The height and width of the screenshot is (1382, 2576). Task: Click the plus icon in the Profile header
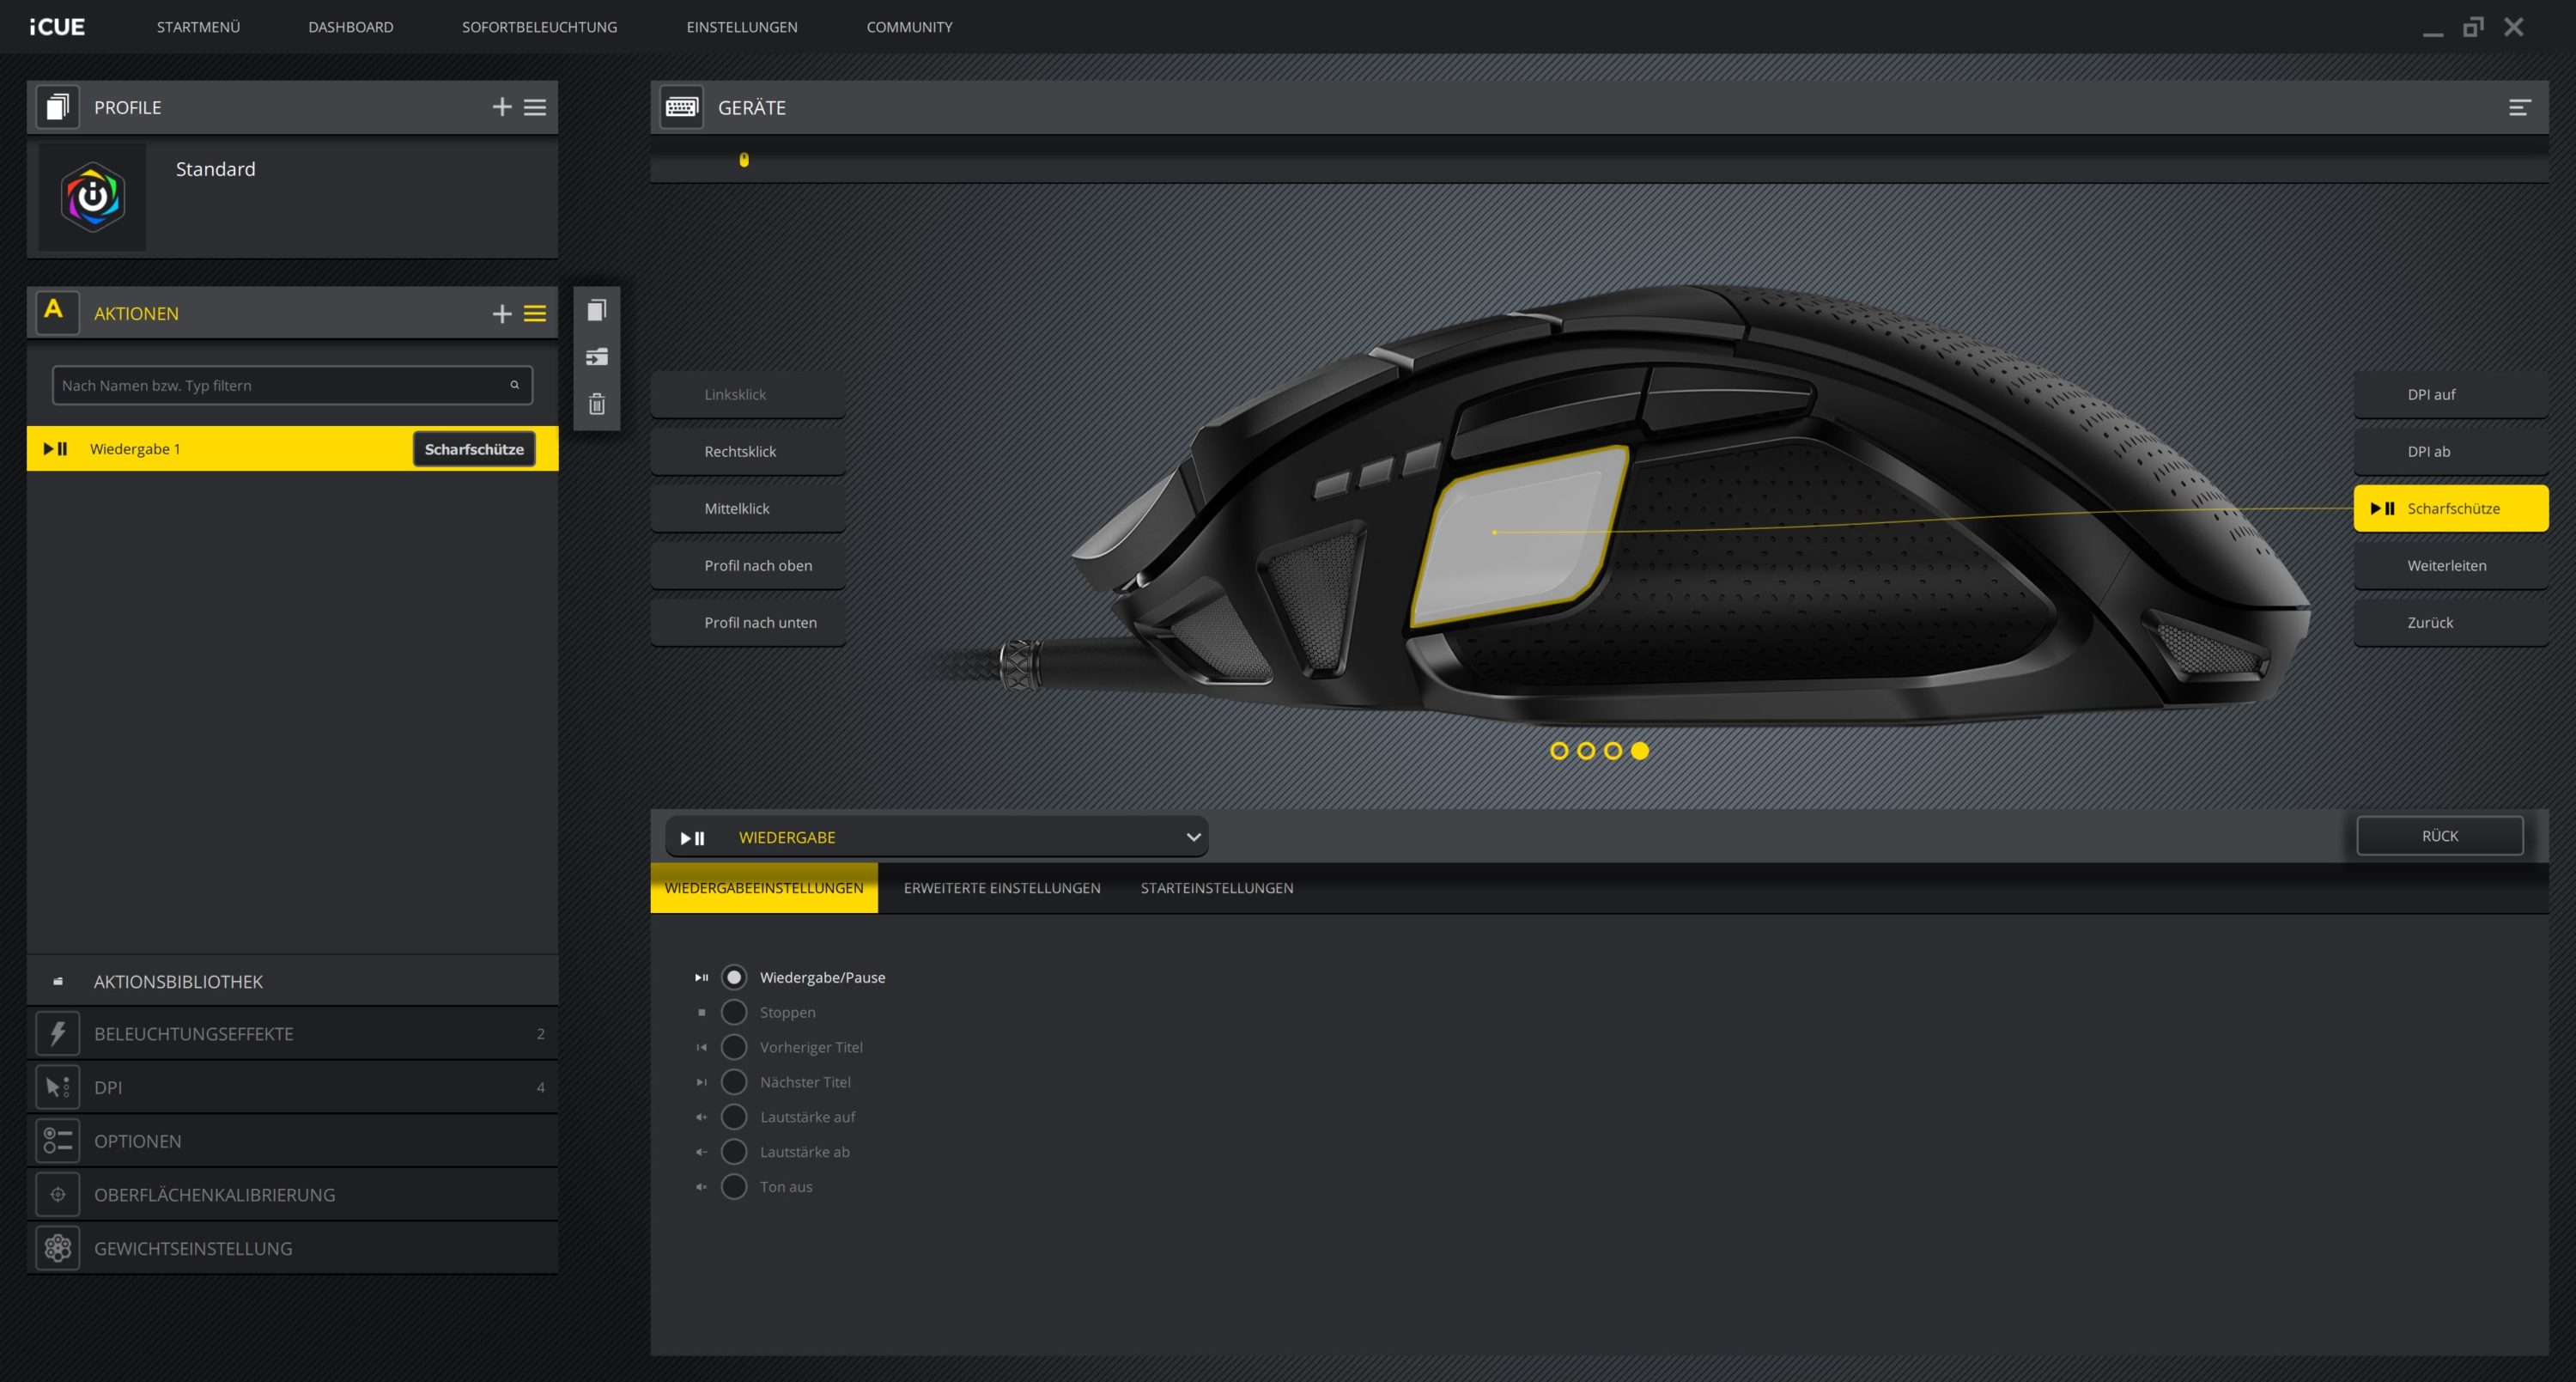(502, 107)
